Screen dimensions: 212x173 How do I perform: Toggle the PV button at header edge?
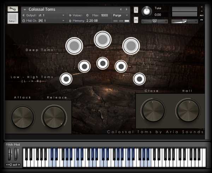point(202,20)
